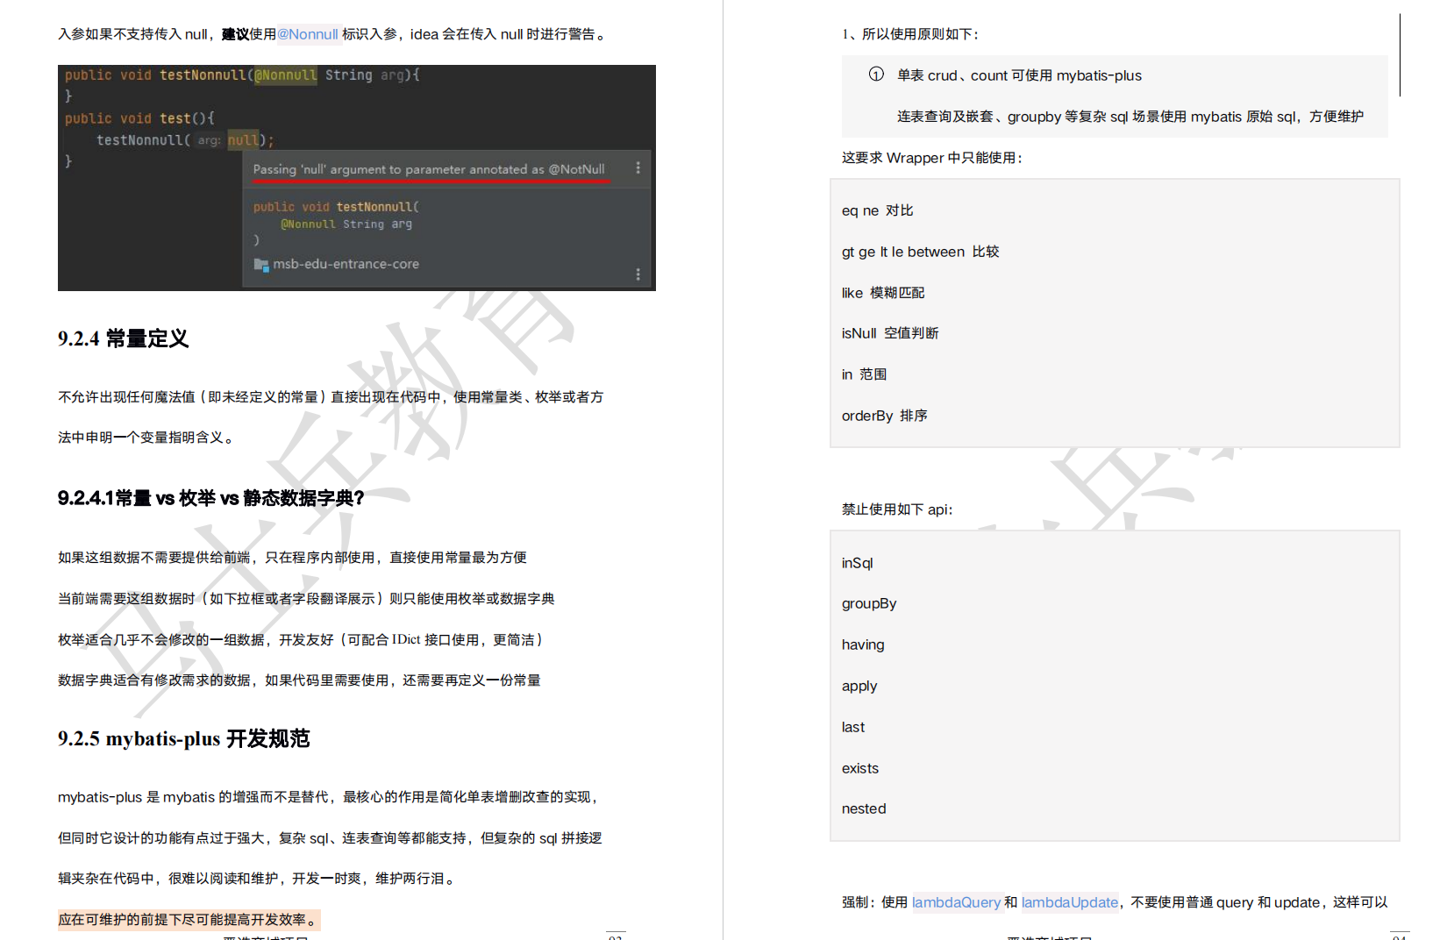Click the IDE code screenshot image
This screenshot has height=940, width=1447.
[x=357, y=178]
